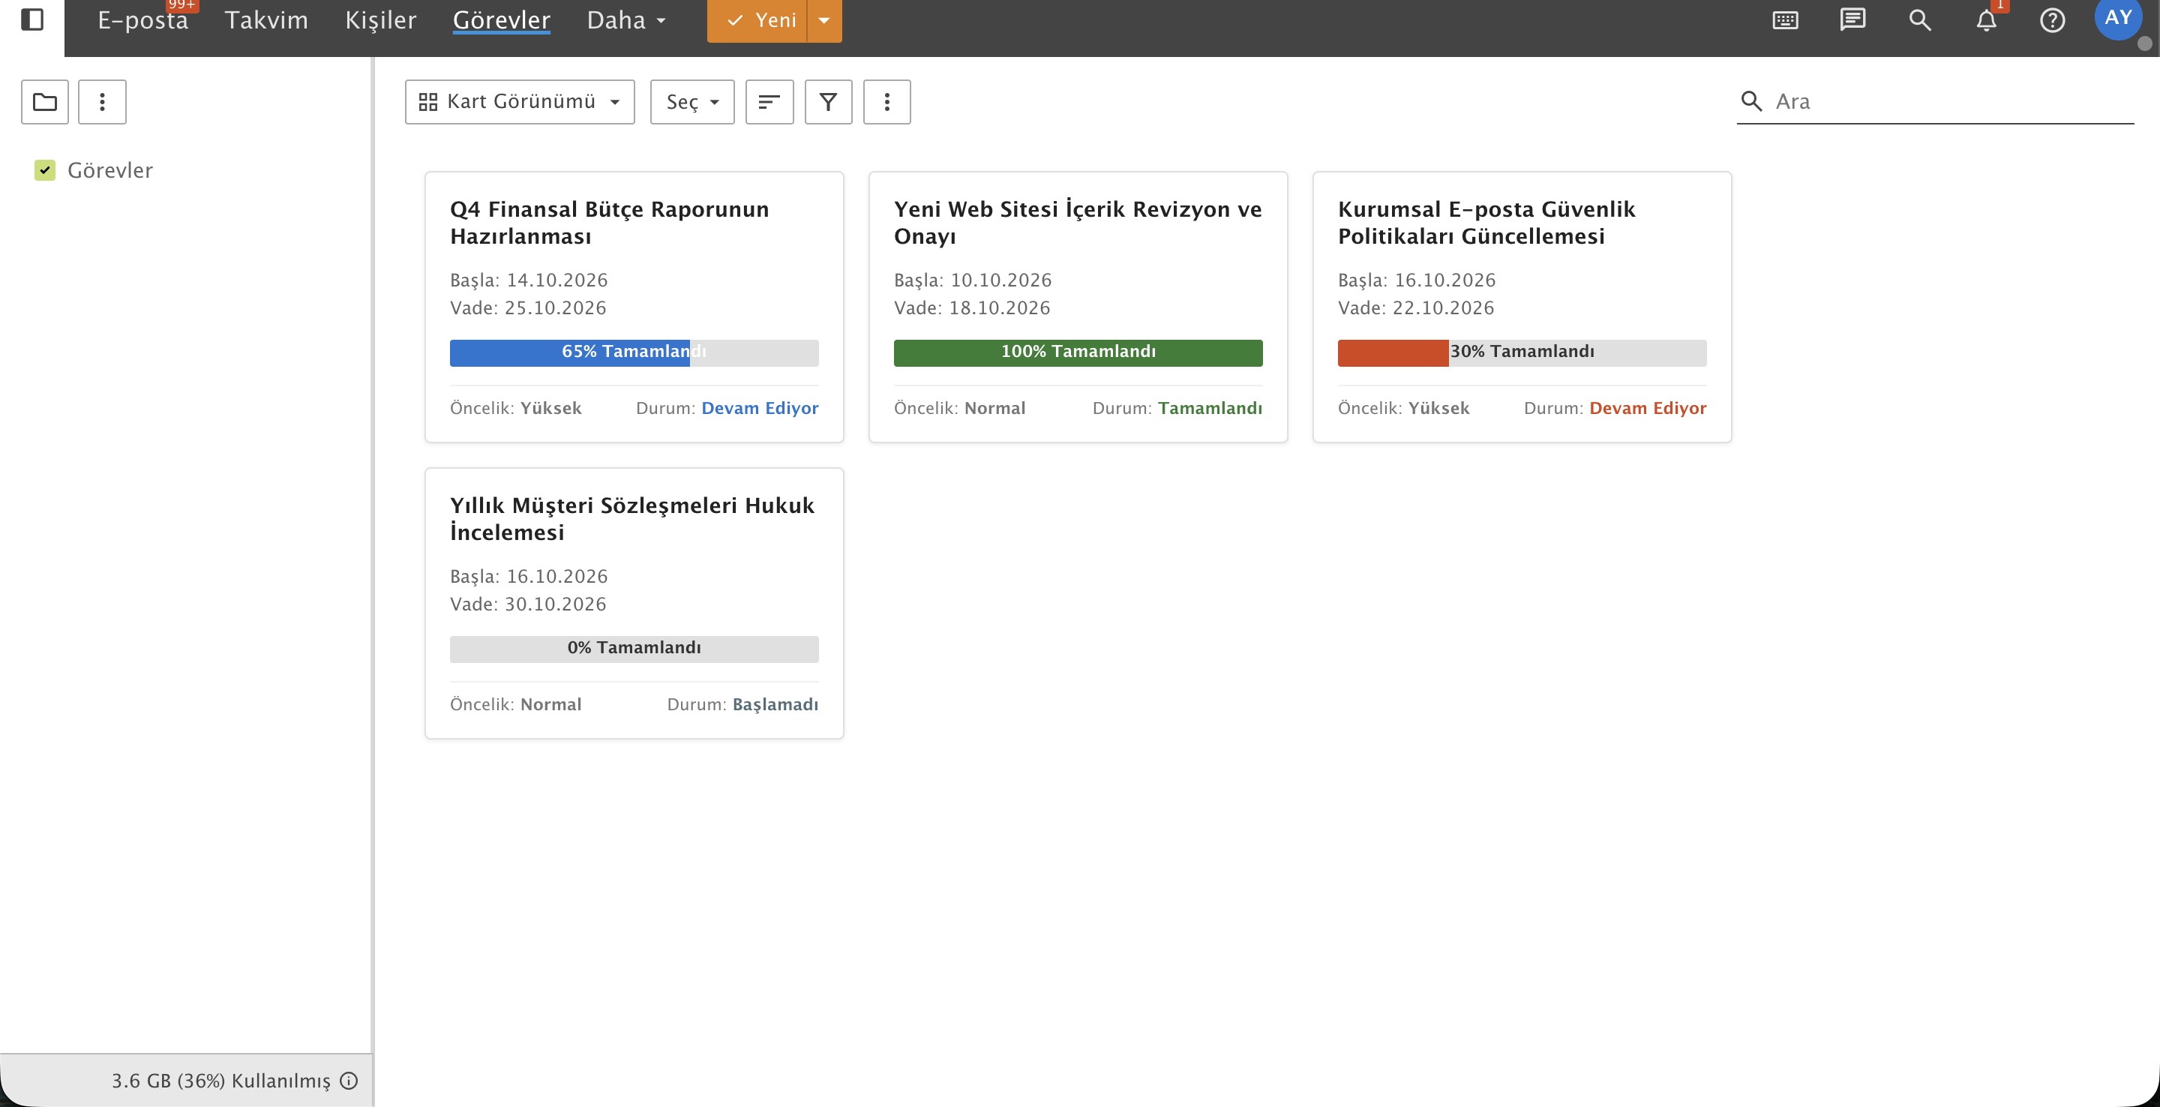
Task: Click the Yeni new task button
Action: tap(757, 20)
